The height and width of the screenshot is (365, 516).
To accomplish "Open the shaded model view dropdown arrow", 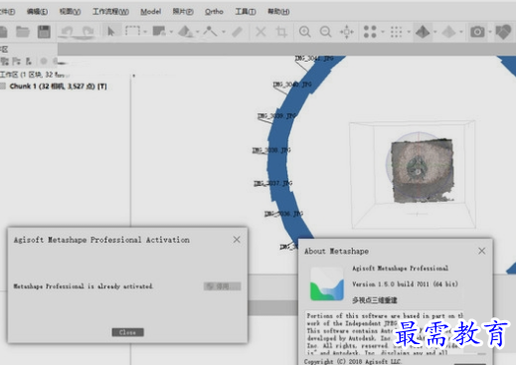I will [x=435, y=32].
